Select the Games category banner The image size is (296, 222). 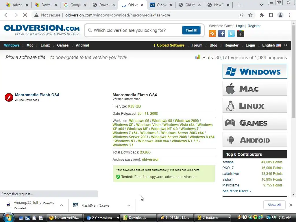point(255,123)
